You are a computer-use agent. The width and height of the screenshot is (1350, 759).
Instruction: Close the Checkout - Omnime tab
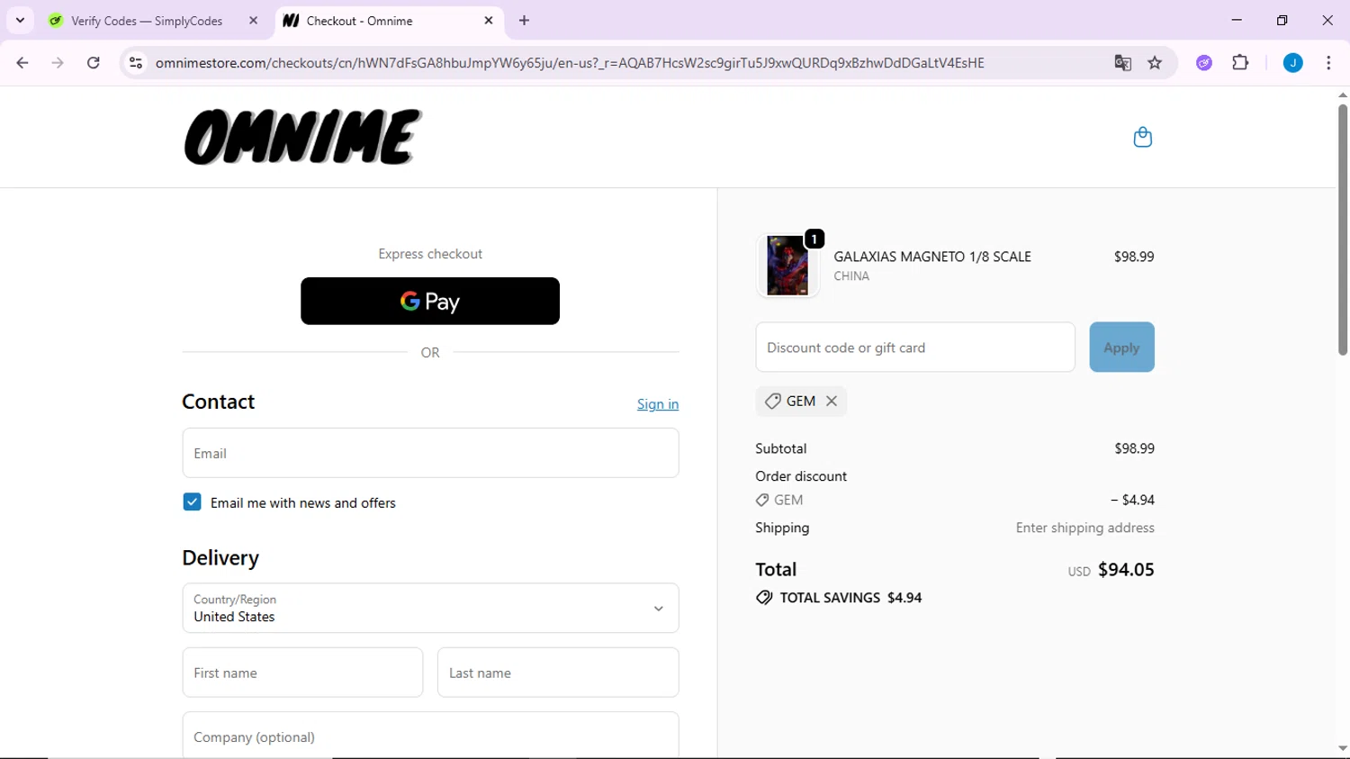pos(489,21)
